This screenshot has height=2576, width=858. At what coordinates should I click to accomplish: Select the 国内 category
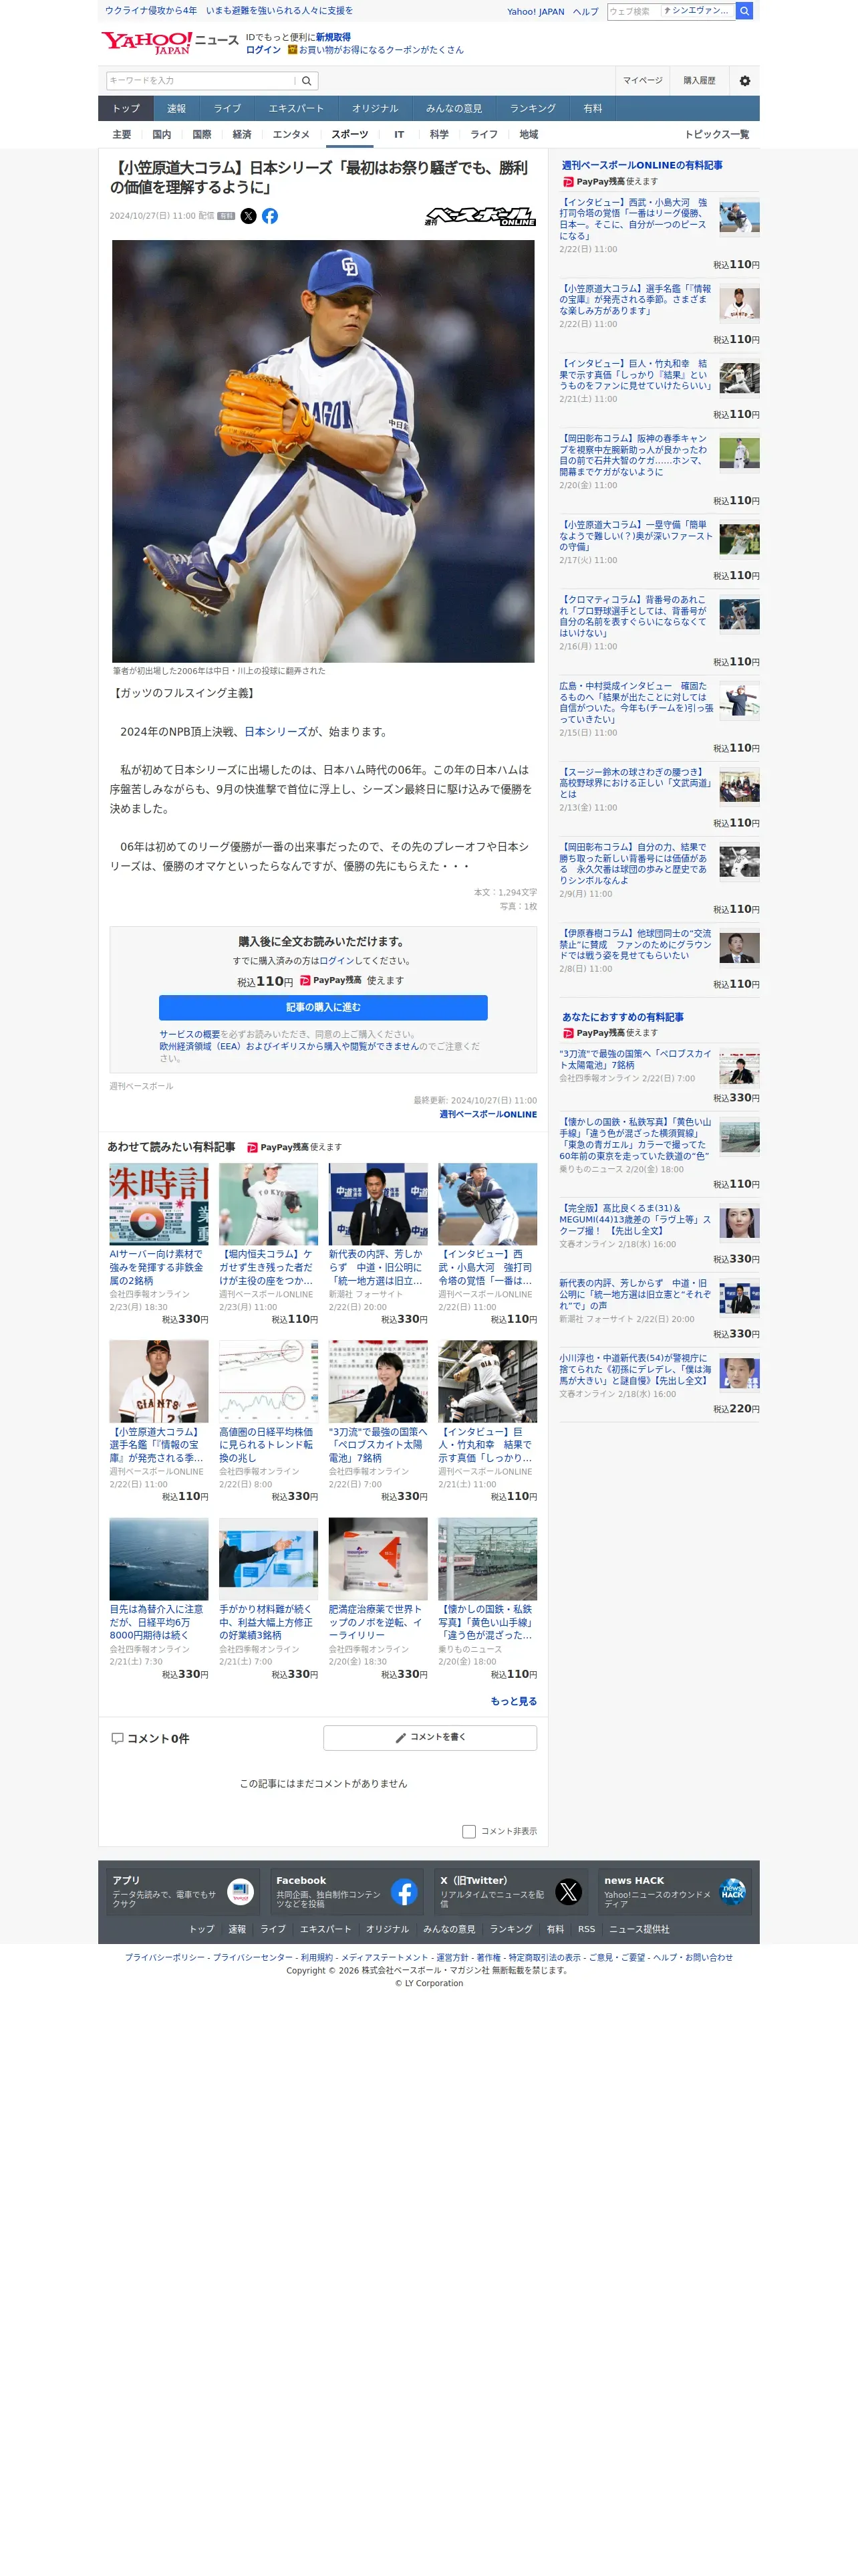162,135
